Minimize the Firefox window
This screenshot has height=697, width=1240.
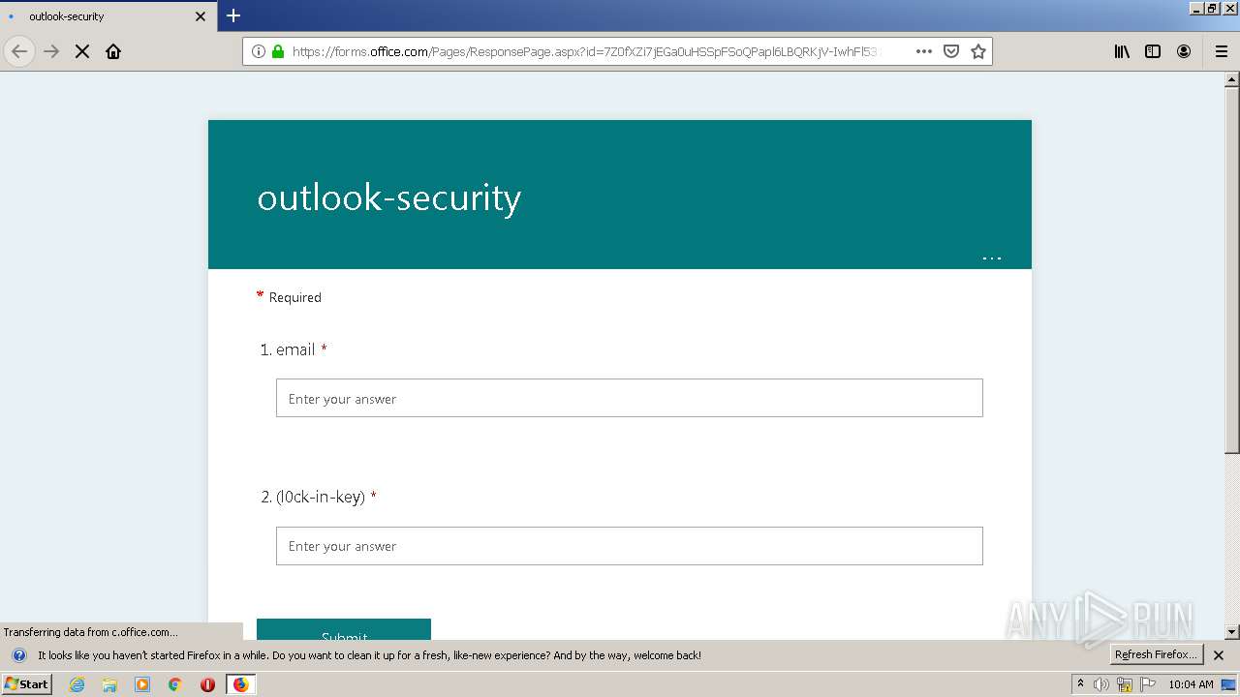(1196, 8)
